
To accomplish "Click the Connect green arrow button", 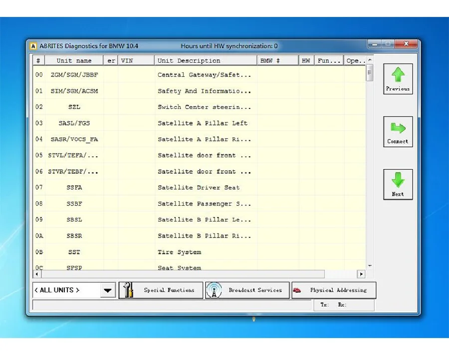I will tap(398, 132).
